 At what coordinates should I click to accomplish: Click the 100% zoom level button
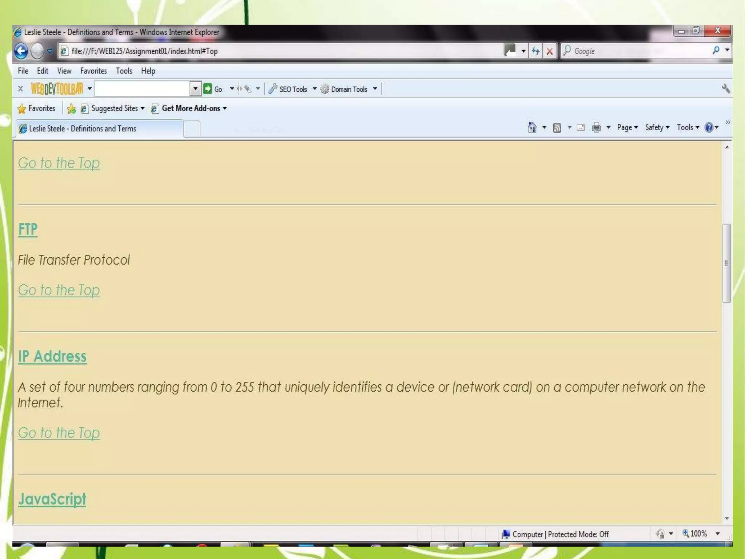(694, 534)
